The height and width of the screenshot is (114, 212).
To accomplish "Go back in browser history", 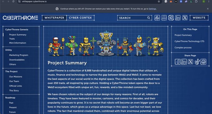I will coord(3,2).
